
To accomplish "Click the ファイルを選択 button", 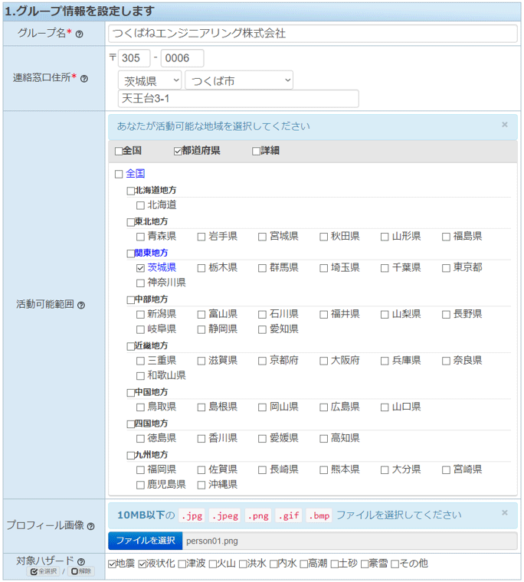I will (x=145, y=541).
